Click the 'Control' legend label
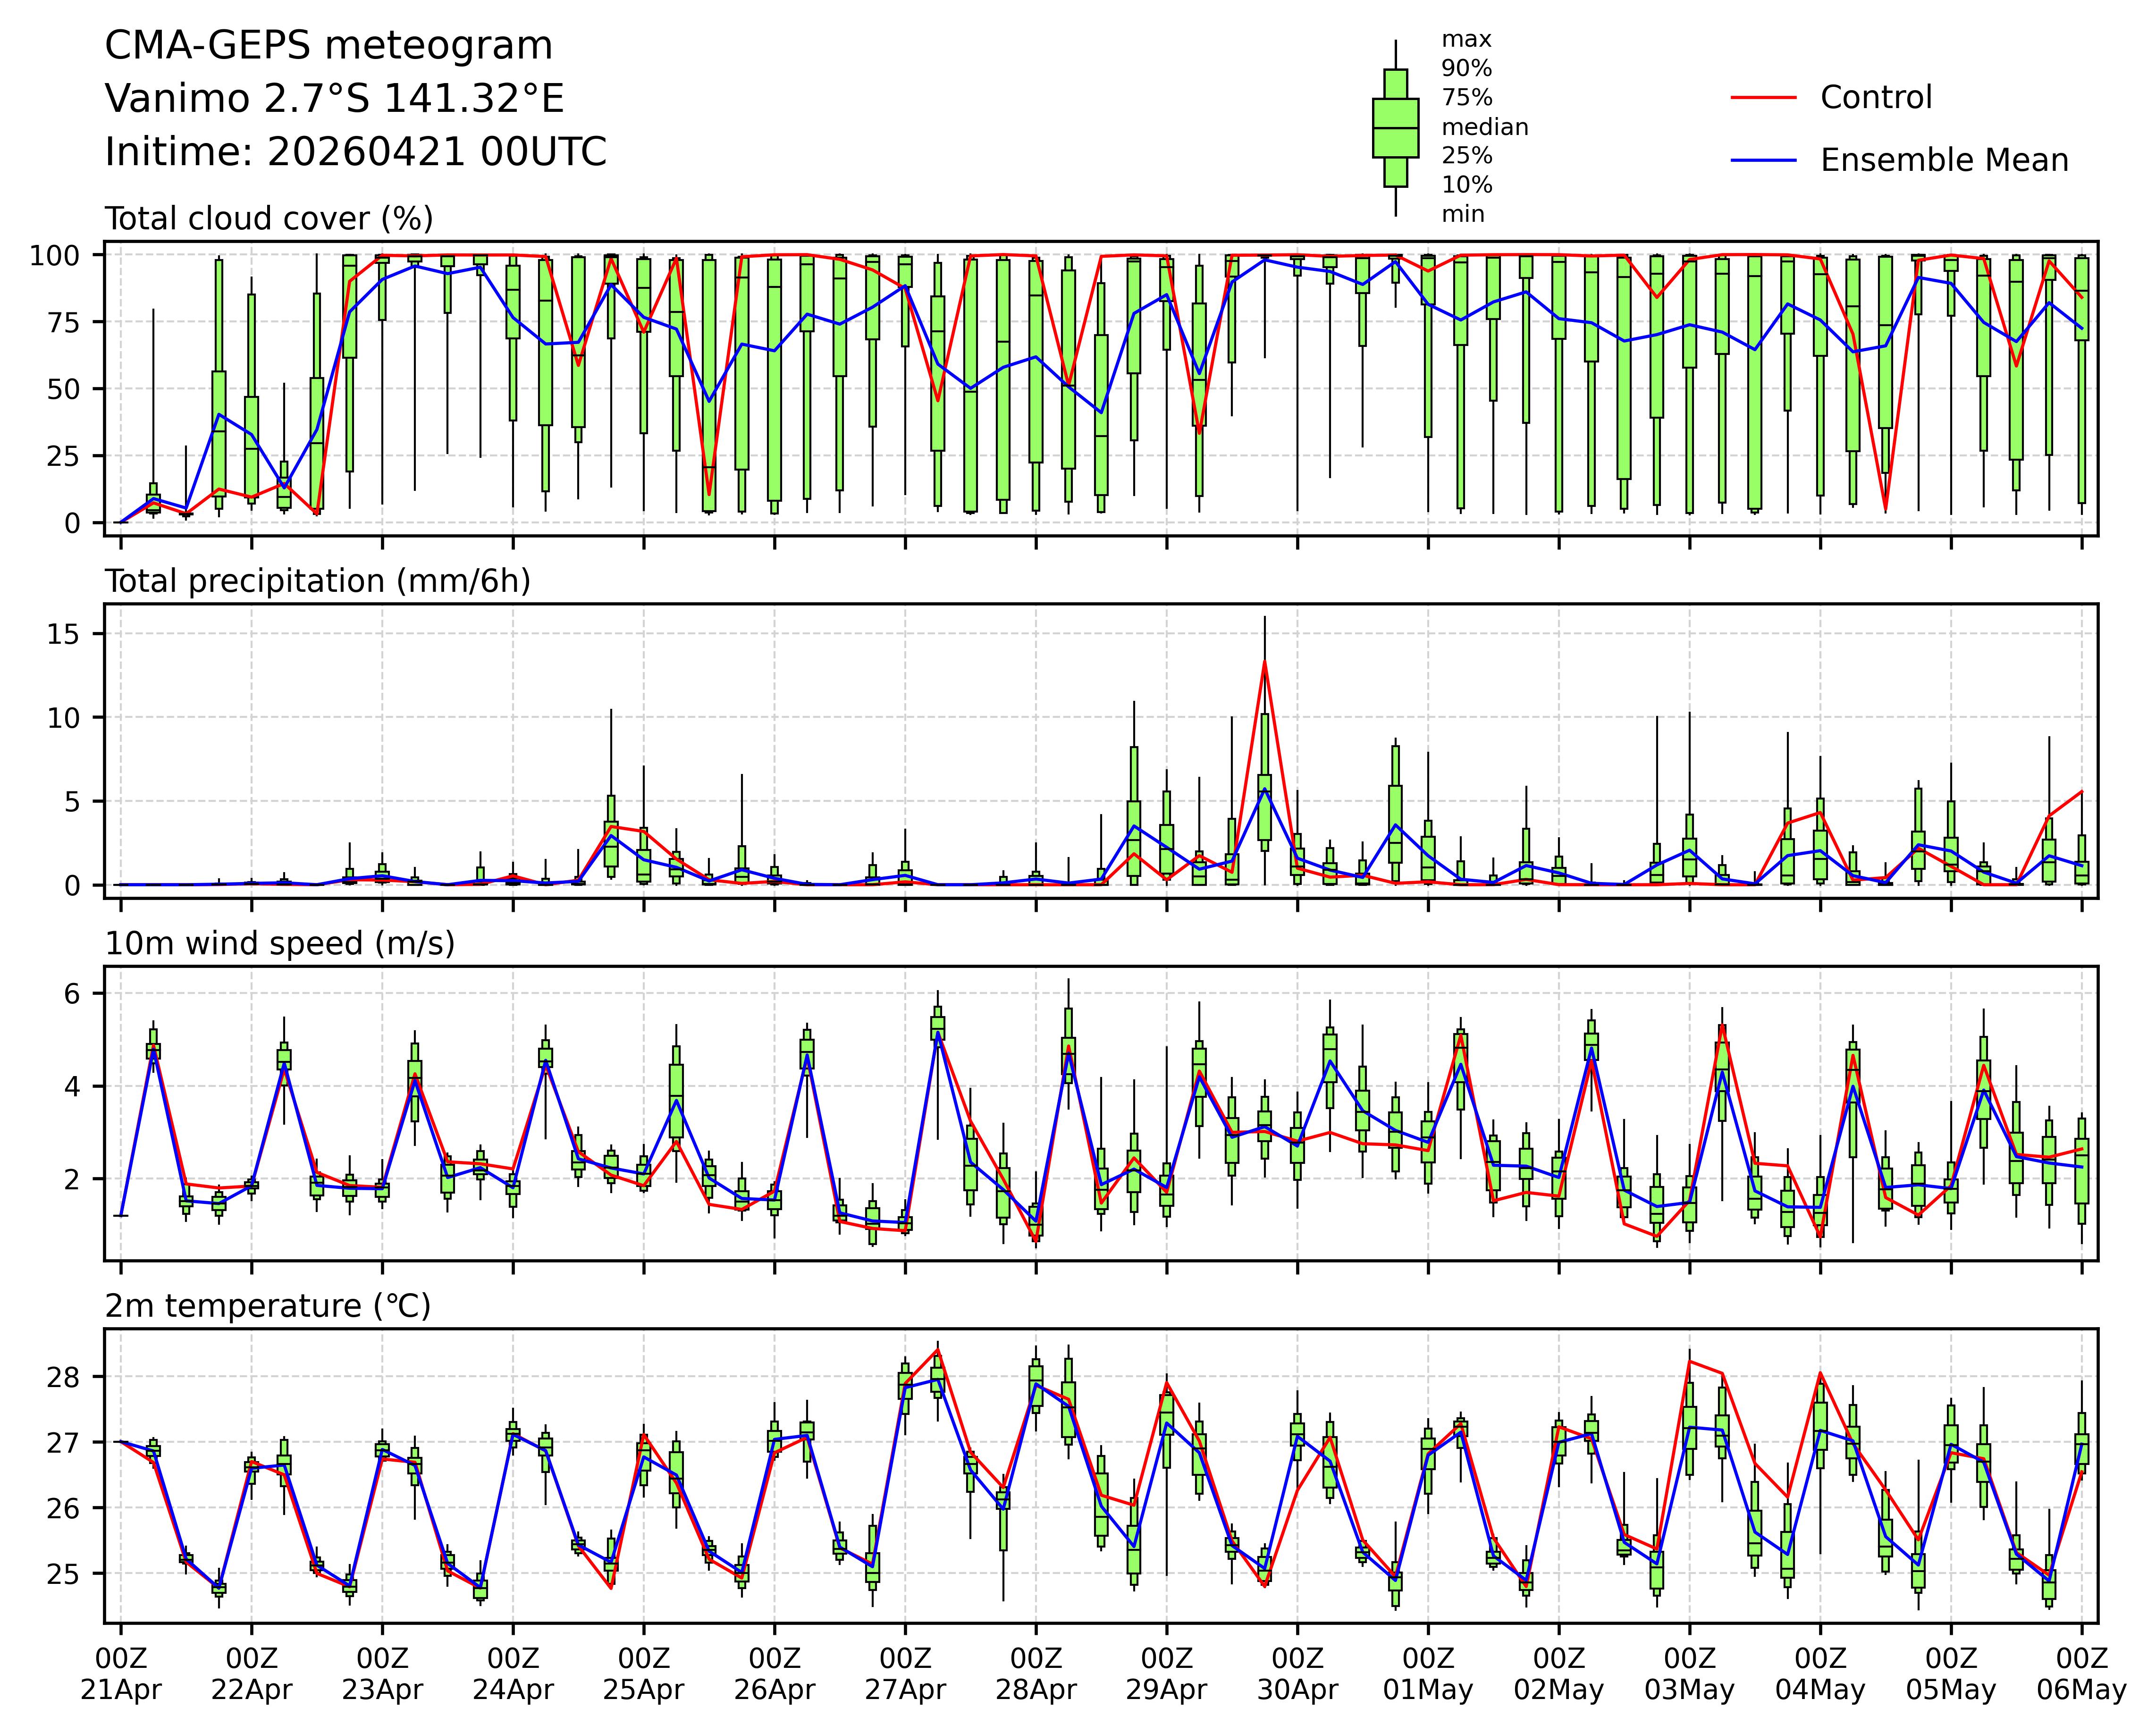The image size is (2156, 1733). 1875,98
